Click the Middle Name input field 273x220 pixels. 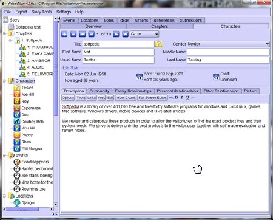pos(228,52)
